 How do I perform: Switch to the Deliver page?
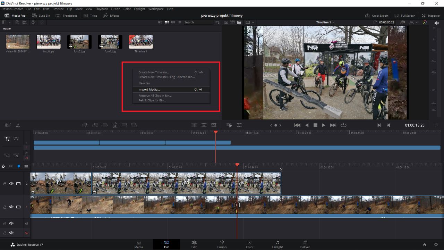[x=305, y=244]
